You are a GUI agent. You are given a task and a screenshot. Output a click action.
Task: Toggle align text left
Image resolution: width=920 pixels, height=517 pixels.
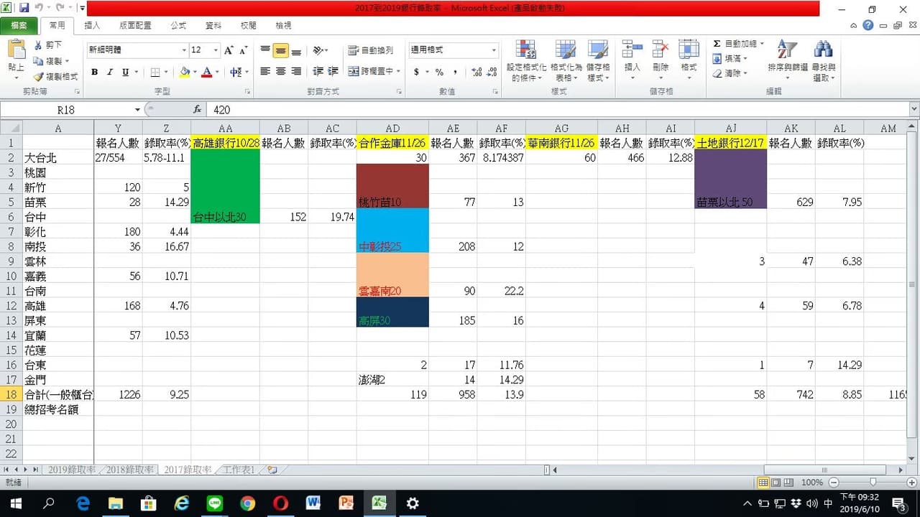[265, 72]
